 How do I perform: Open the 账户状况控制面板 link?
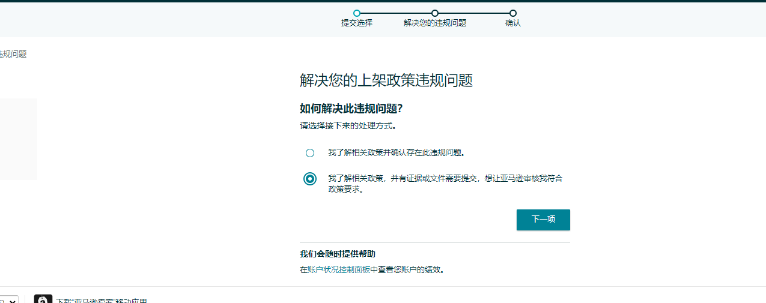338,270
